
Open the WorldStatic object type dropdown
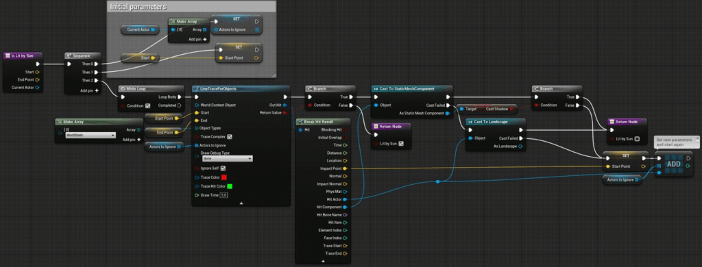point(90,135)
